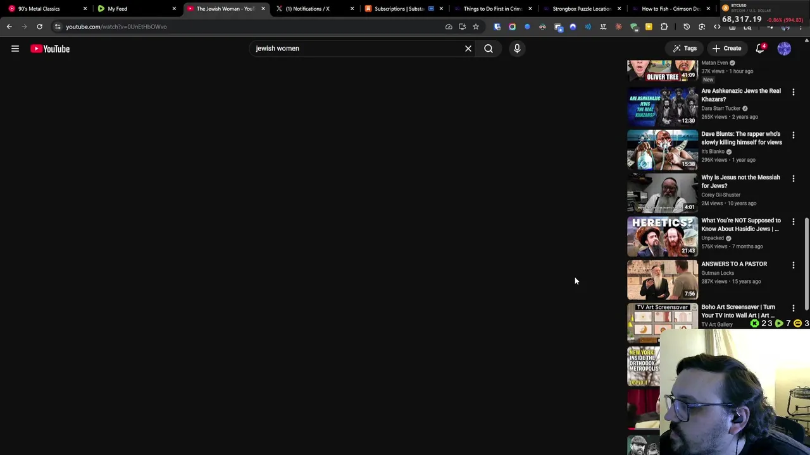Image resolution: width=810 pixels, height=455 pixels.
Task: Open the Oliver Tree video thumbnail
Action: tap(663, 70)
